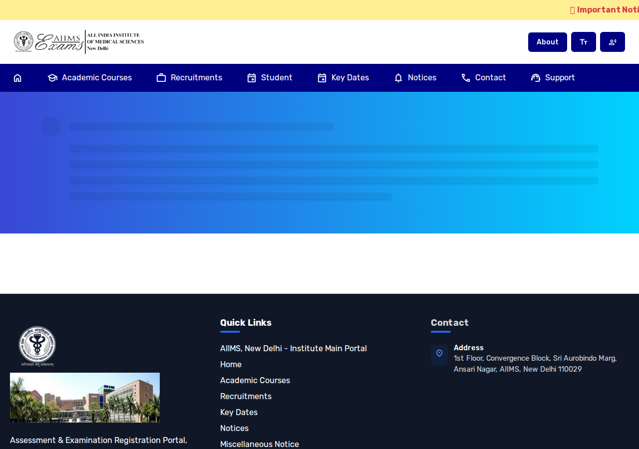Click the AIIMS emblem in the footer
Screen dimensions: 639x449
(37, 346)
